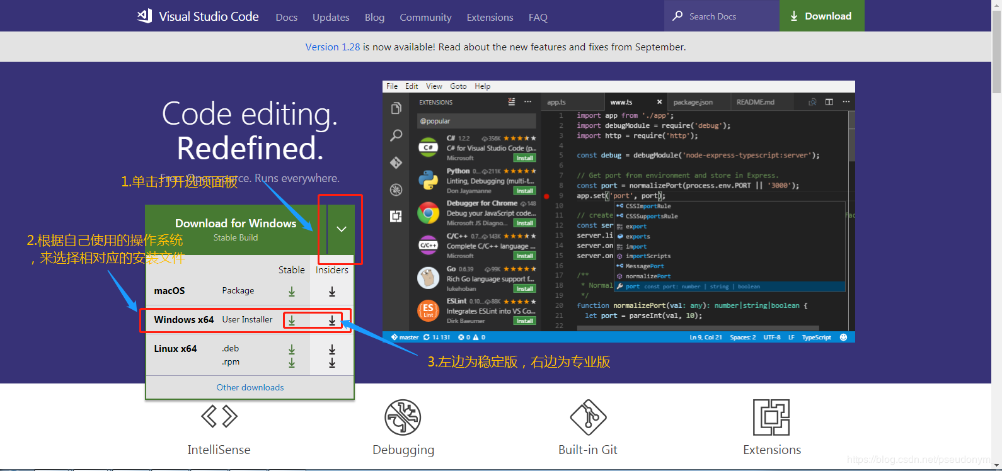Download Linux x64 .deb Insiders build
Screen dimensions: 1002x471
332,349
